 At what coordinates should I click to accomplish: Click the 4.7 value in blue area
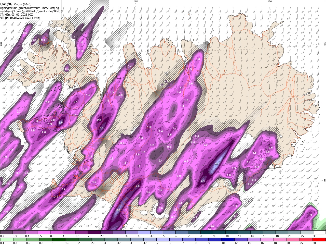[217, 164]
